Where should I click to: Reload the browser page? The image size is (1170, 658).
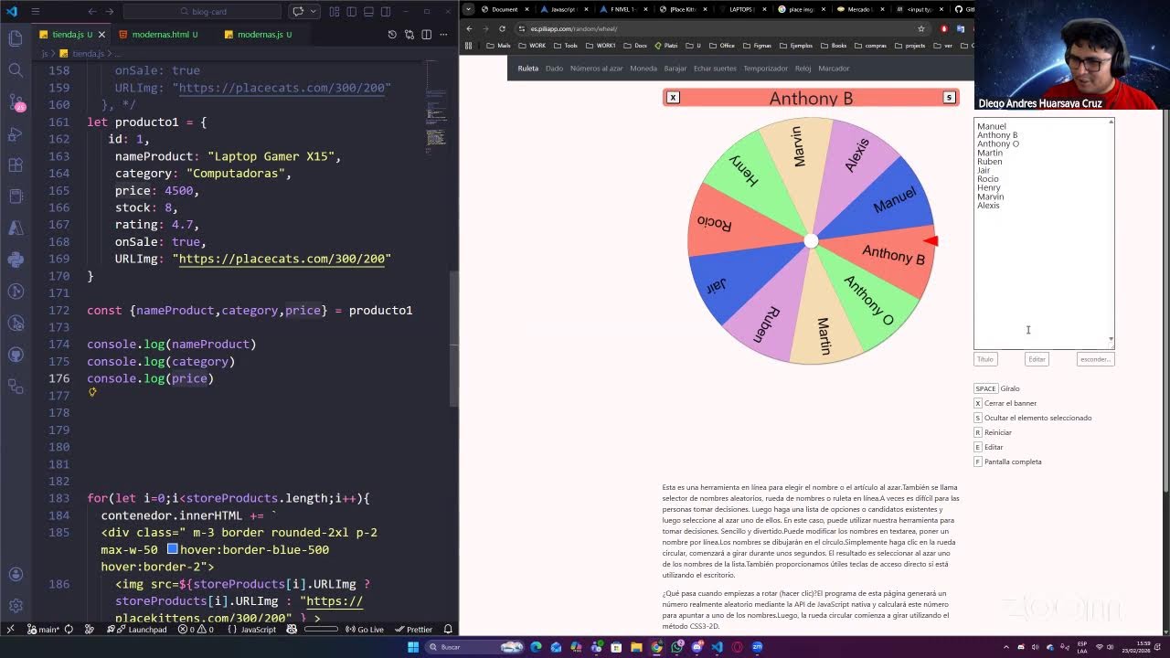coord(502,28)
